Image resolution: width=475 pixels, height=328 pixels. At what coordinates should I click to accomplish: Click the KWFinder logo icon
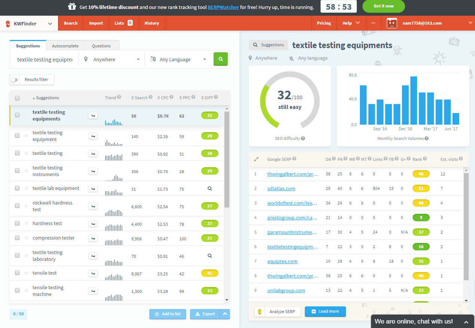tap(8, 24)
